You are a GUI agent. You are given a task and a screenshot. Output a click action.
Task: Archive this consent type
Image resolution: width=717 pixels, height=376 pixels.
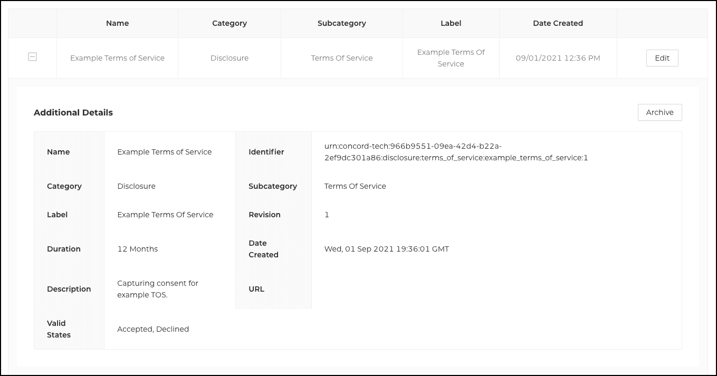tap(659, 112)
